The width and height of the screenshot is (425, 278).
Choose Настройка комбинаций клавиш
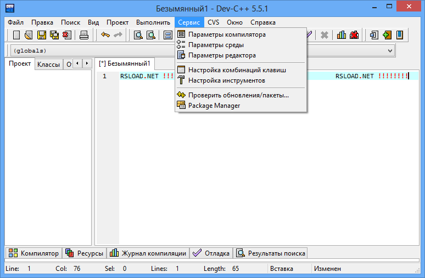(x=241, y=70)
